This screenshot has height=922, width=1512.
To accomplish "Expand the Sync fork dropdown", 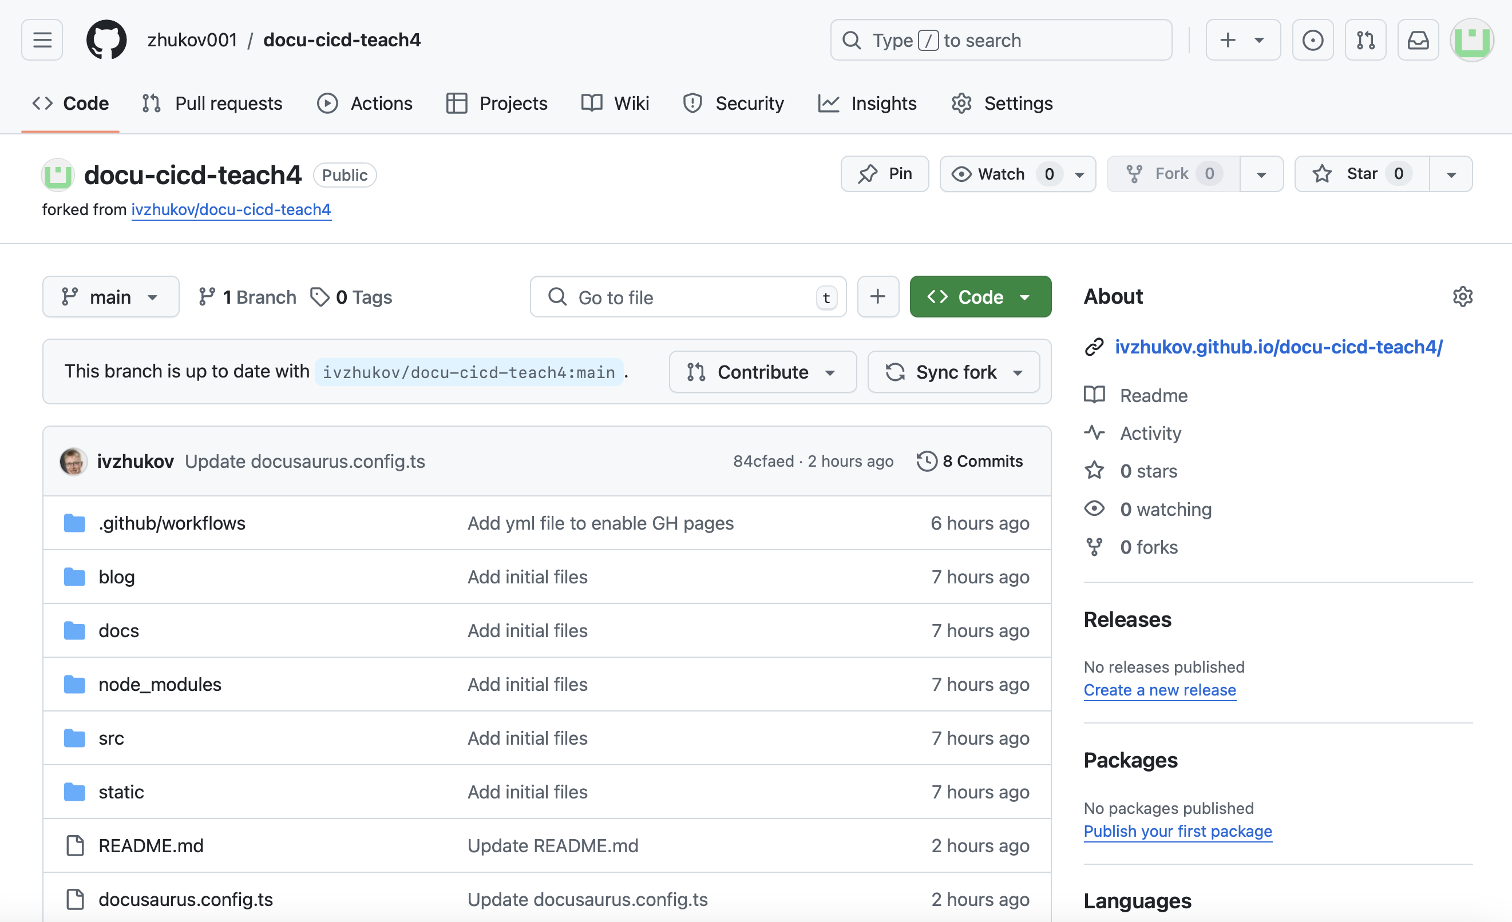I will [953, 372].
